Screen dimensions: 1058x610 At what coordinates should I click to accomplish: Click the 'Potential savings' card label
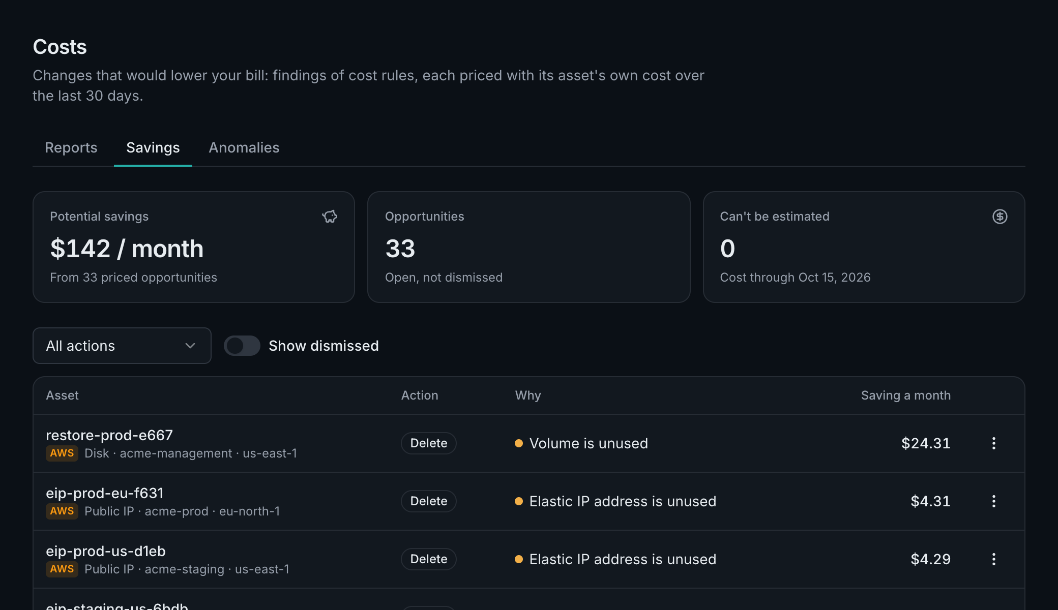[x=99, y=217]
